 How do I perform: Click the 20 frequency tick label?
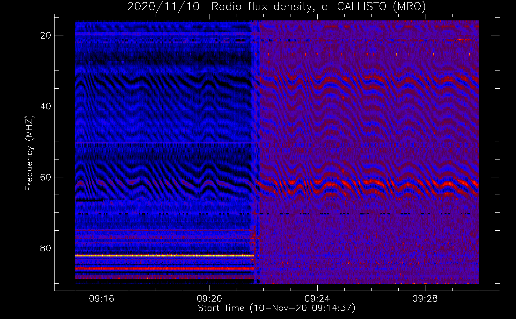pyautogui.click(x=46, y=35)
